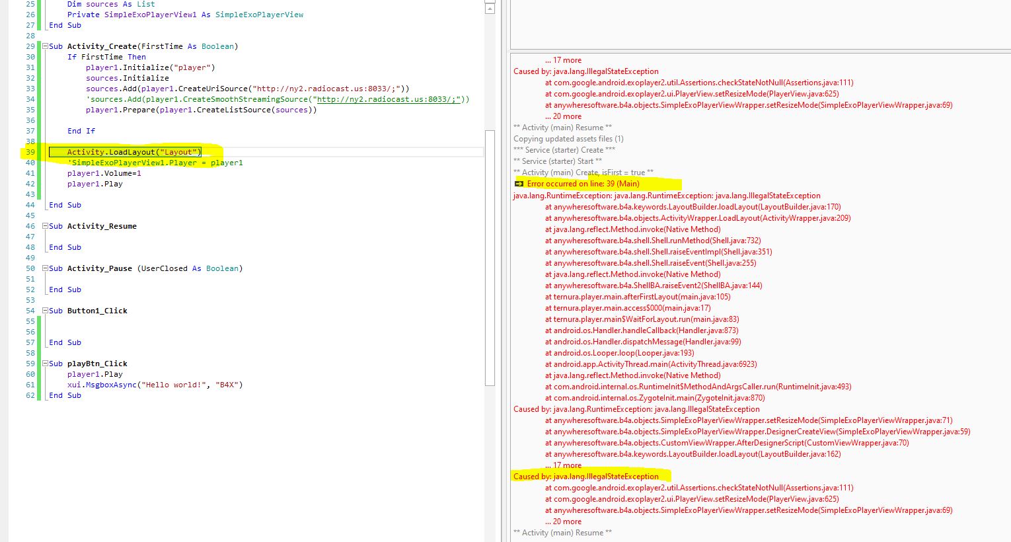Collapse the Activity_Create sub
1011x542 pixels.
pyautogui.click(x=45, y=46)
